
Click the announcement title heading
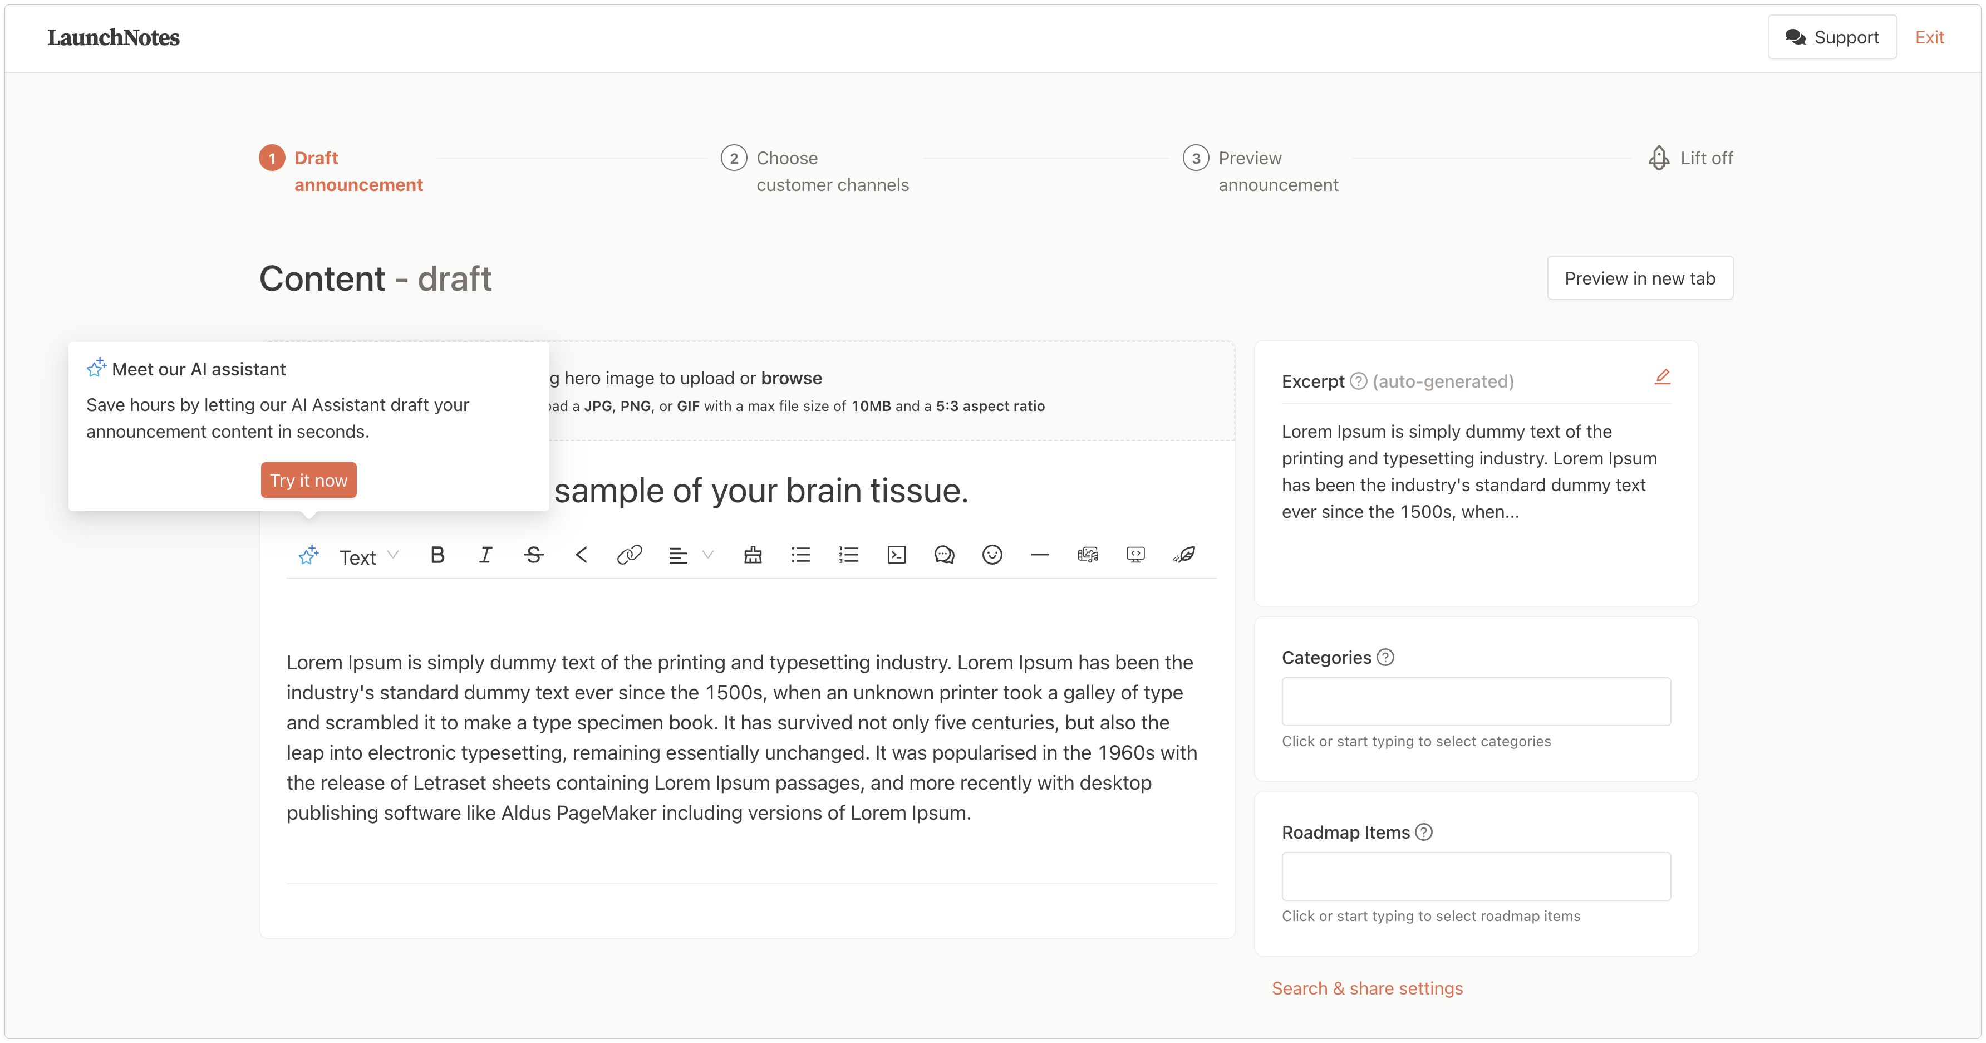[x=761, y=491]
